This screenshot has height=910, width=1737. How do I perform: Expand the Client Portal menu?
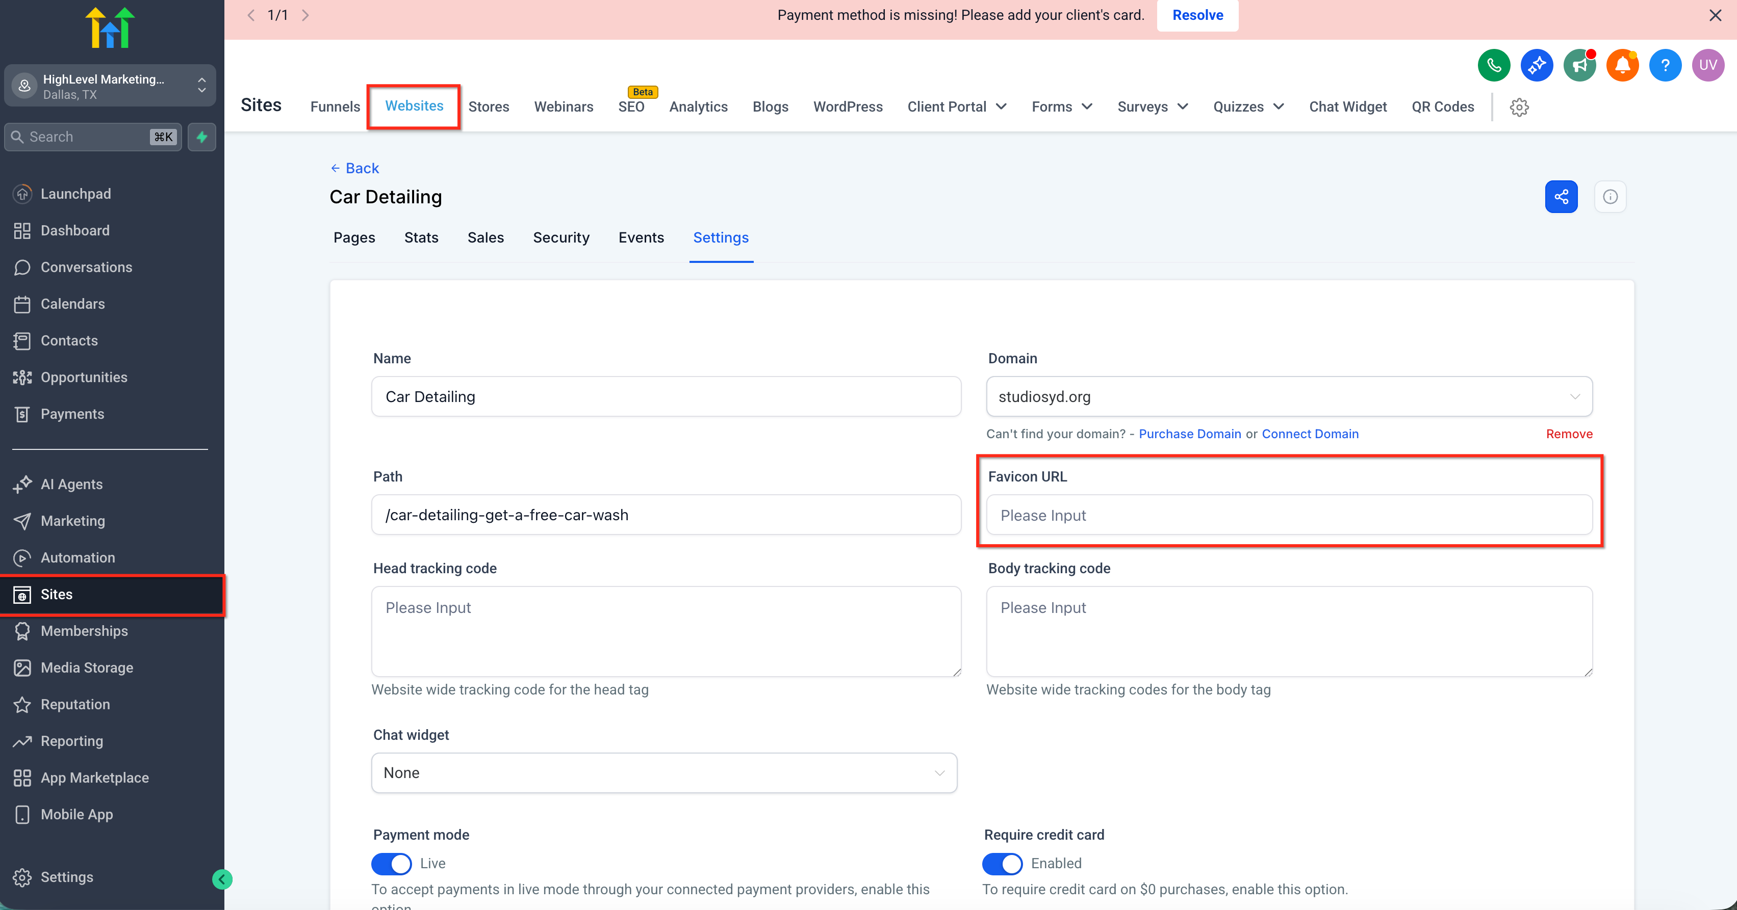(956, 106)
